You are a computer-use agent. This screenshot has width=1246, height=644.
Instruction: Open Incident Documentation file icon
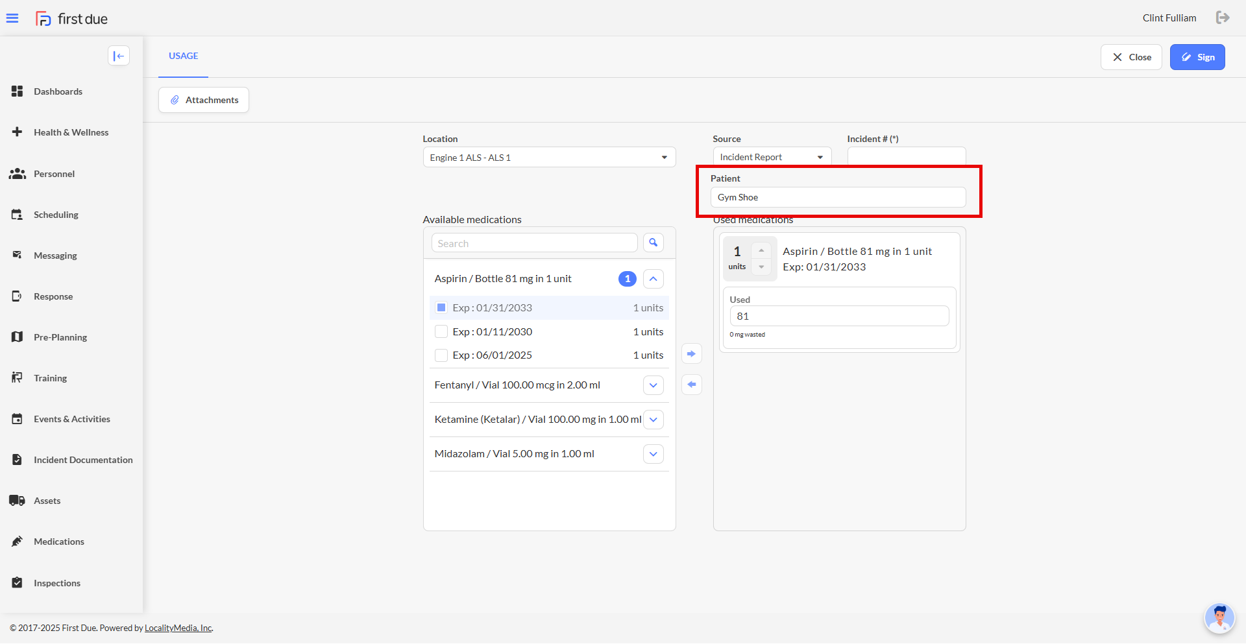(x=18, y=460)
